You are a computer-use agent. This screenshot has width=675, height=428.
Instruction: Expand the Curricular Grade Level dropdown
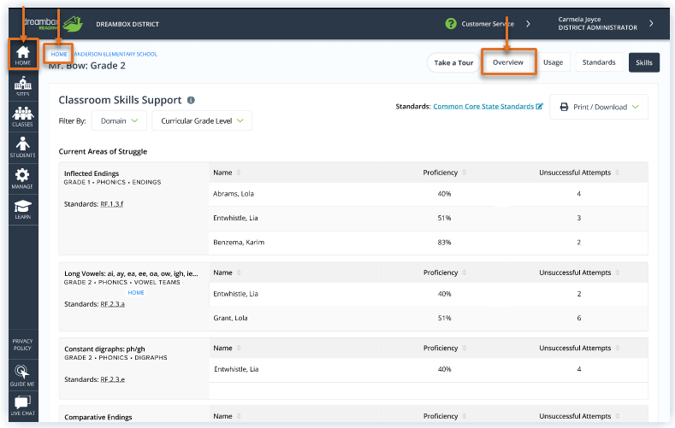coord(202,120)
